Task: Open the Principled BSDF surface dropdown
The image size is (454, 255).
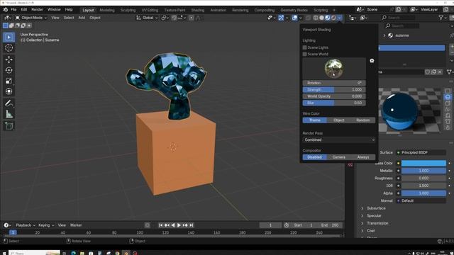Action: coord(421,153)
